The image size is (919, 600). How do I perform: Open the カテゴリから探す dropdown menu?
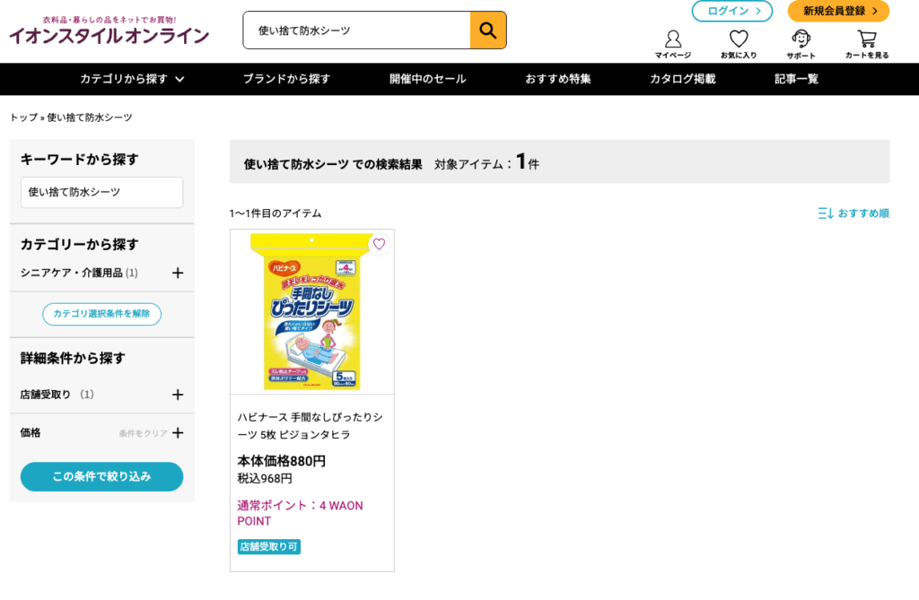[x=133, y=79]
